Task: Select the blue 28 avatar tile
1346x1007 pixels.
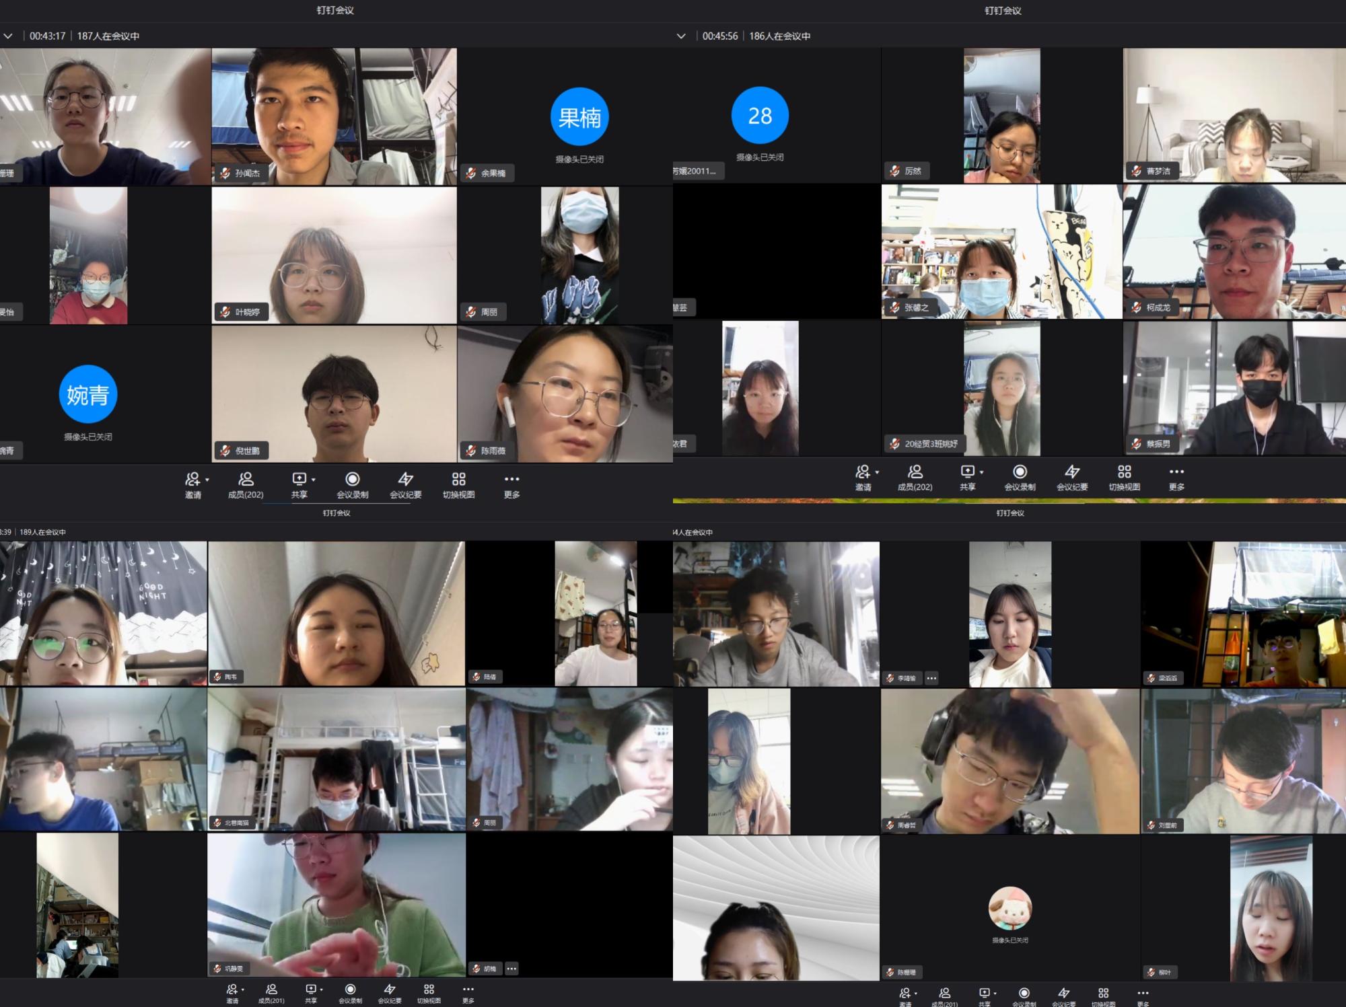Action: pos(760,116)
